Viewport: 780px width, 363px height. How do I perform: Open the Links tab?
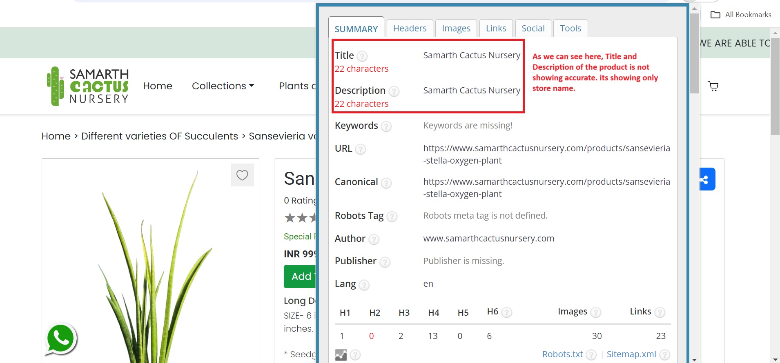[x=496, y=28]
